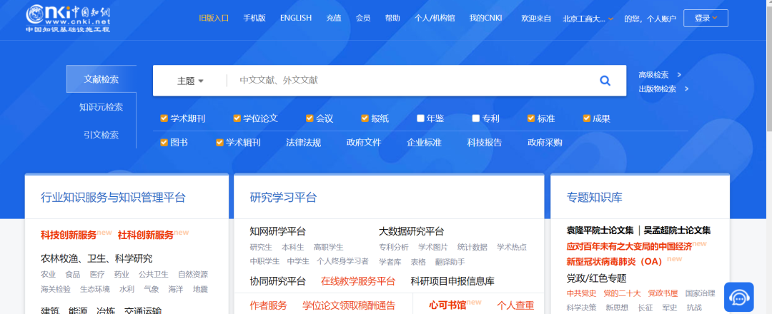
Task: Open 知网研学平台 link
Action: click(277, 231)
